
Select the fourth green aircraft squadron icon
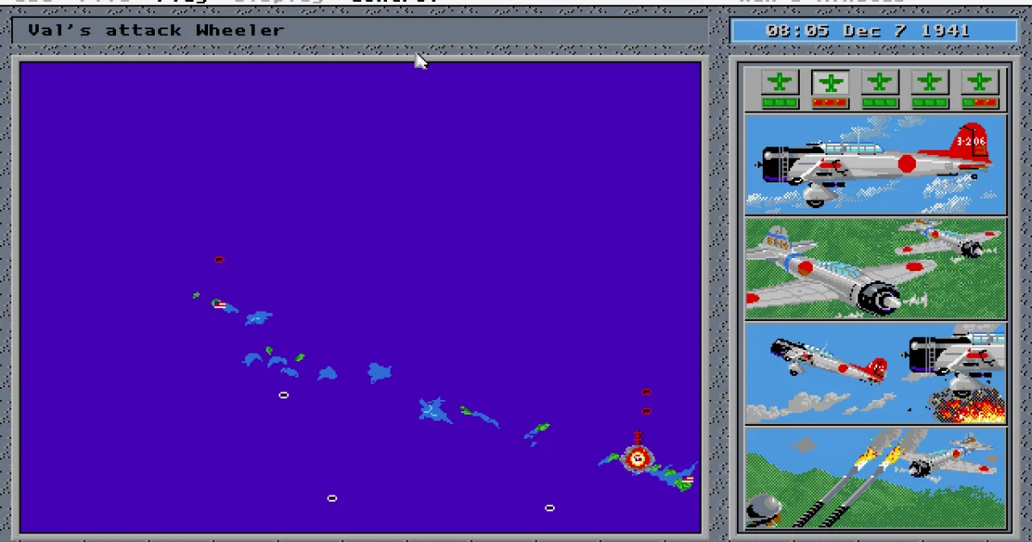coord(929,83)
